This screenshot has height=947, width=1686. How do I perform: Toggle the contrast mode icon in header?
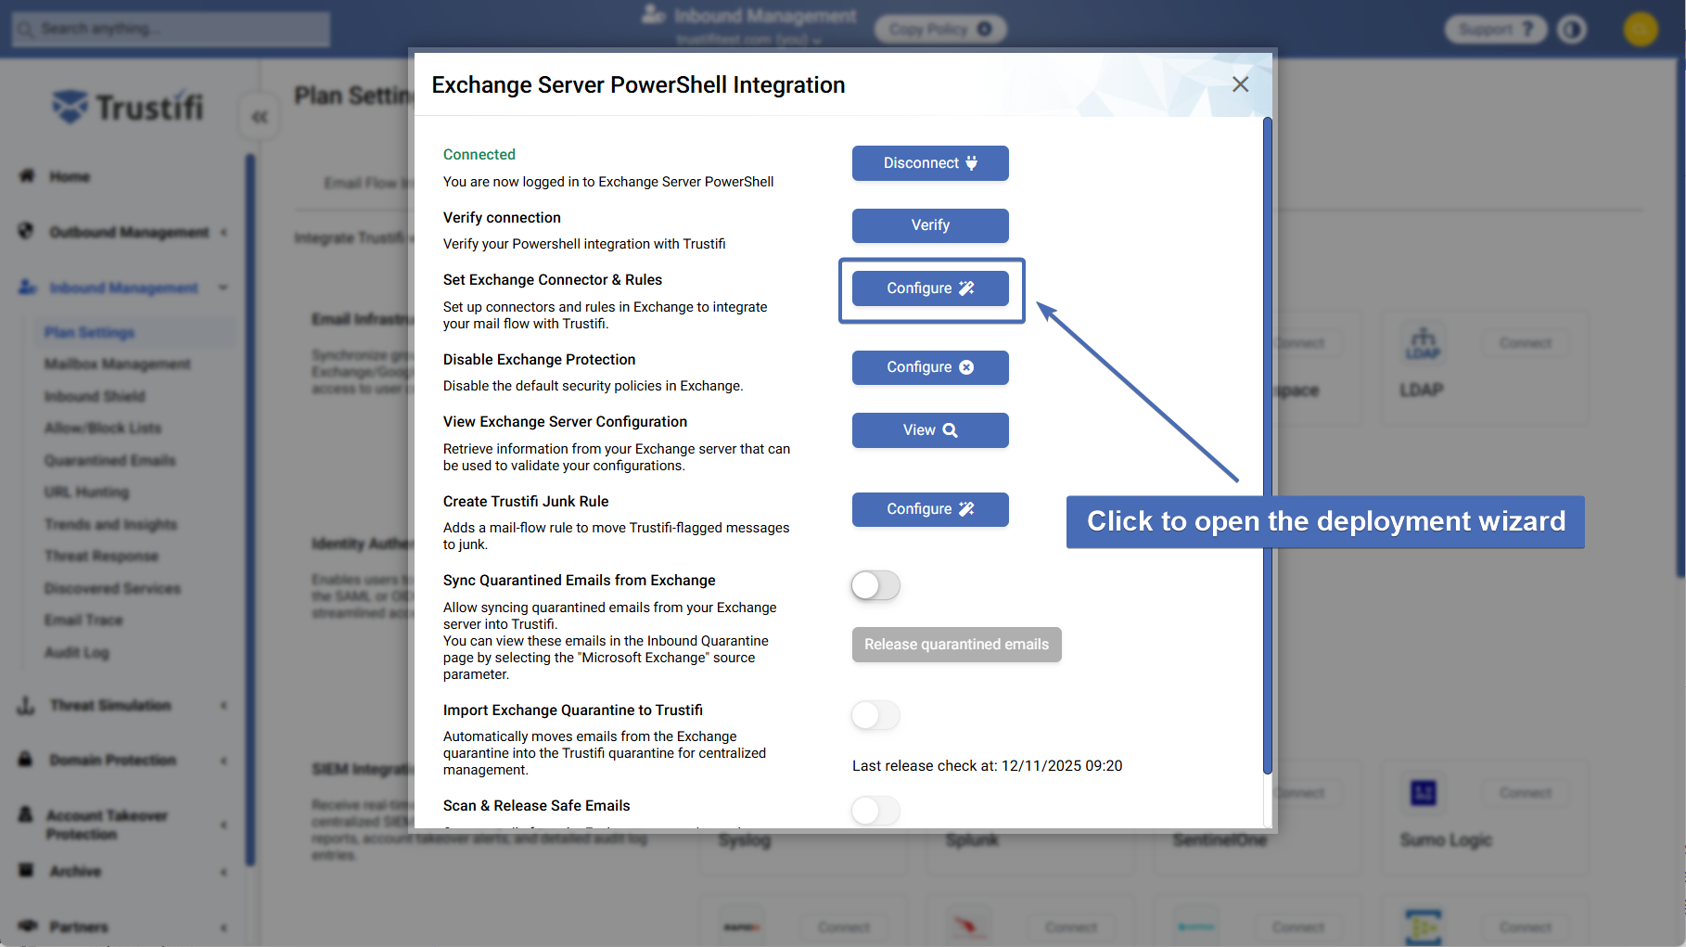pos(1572,30)
